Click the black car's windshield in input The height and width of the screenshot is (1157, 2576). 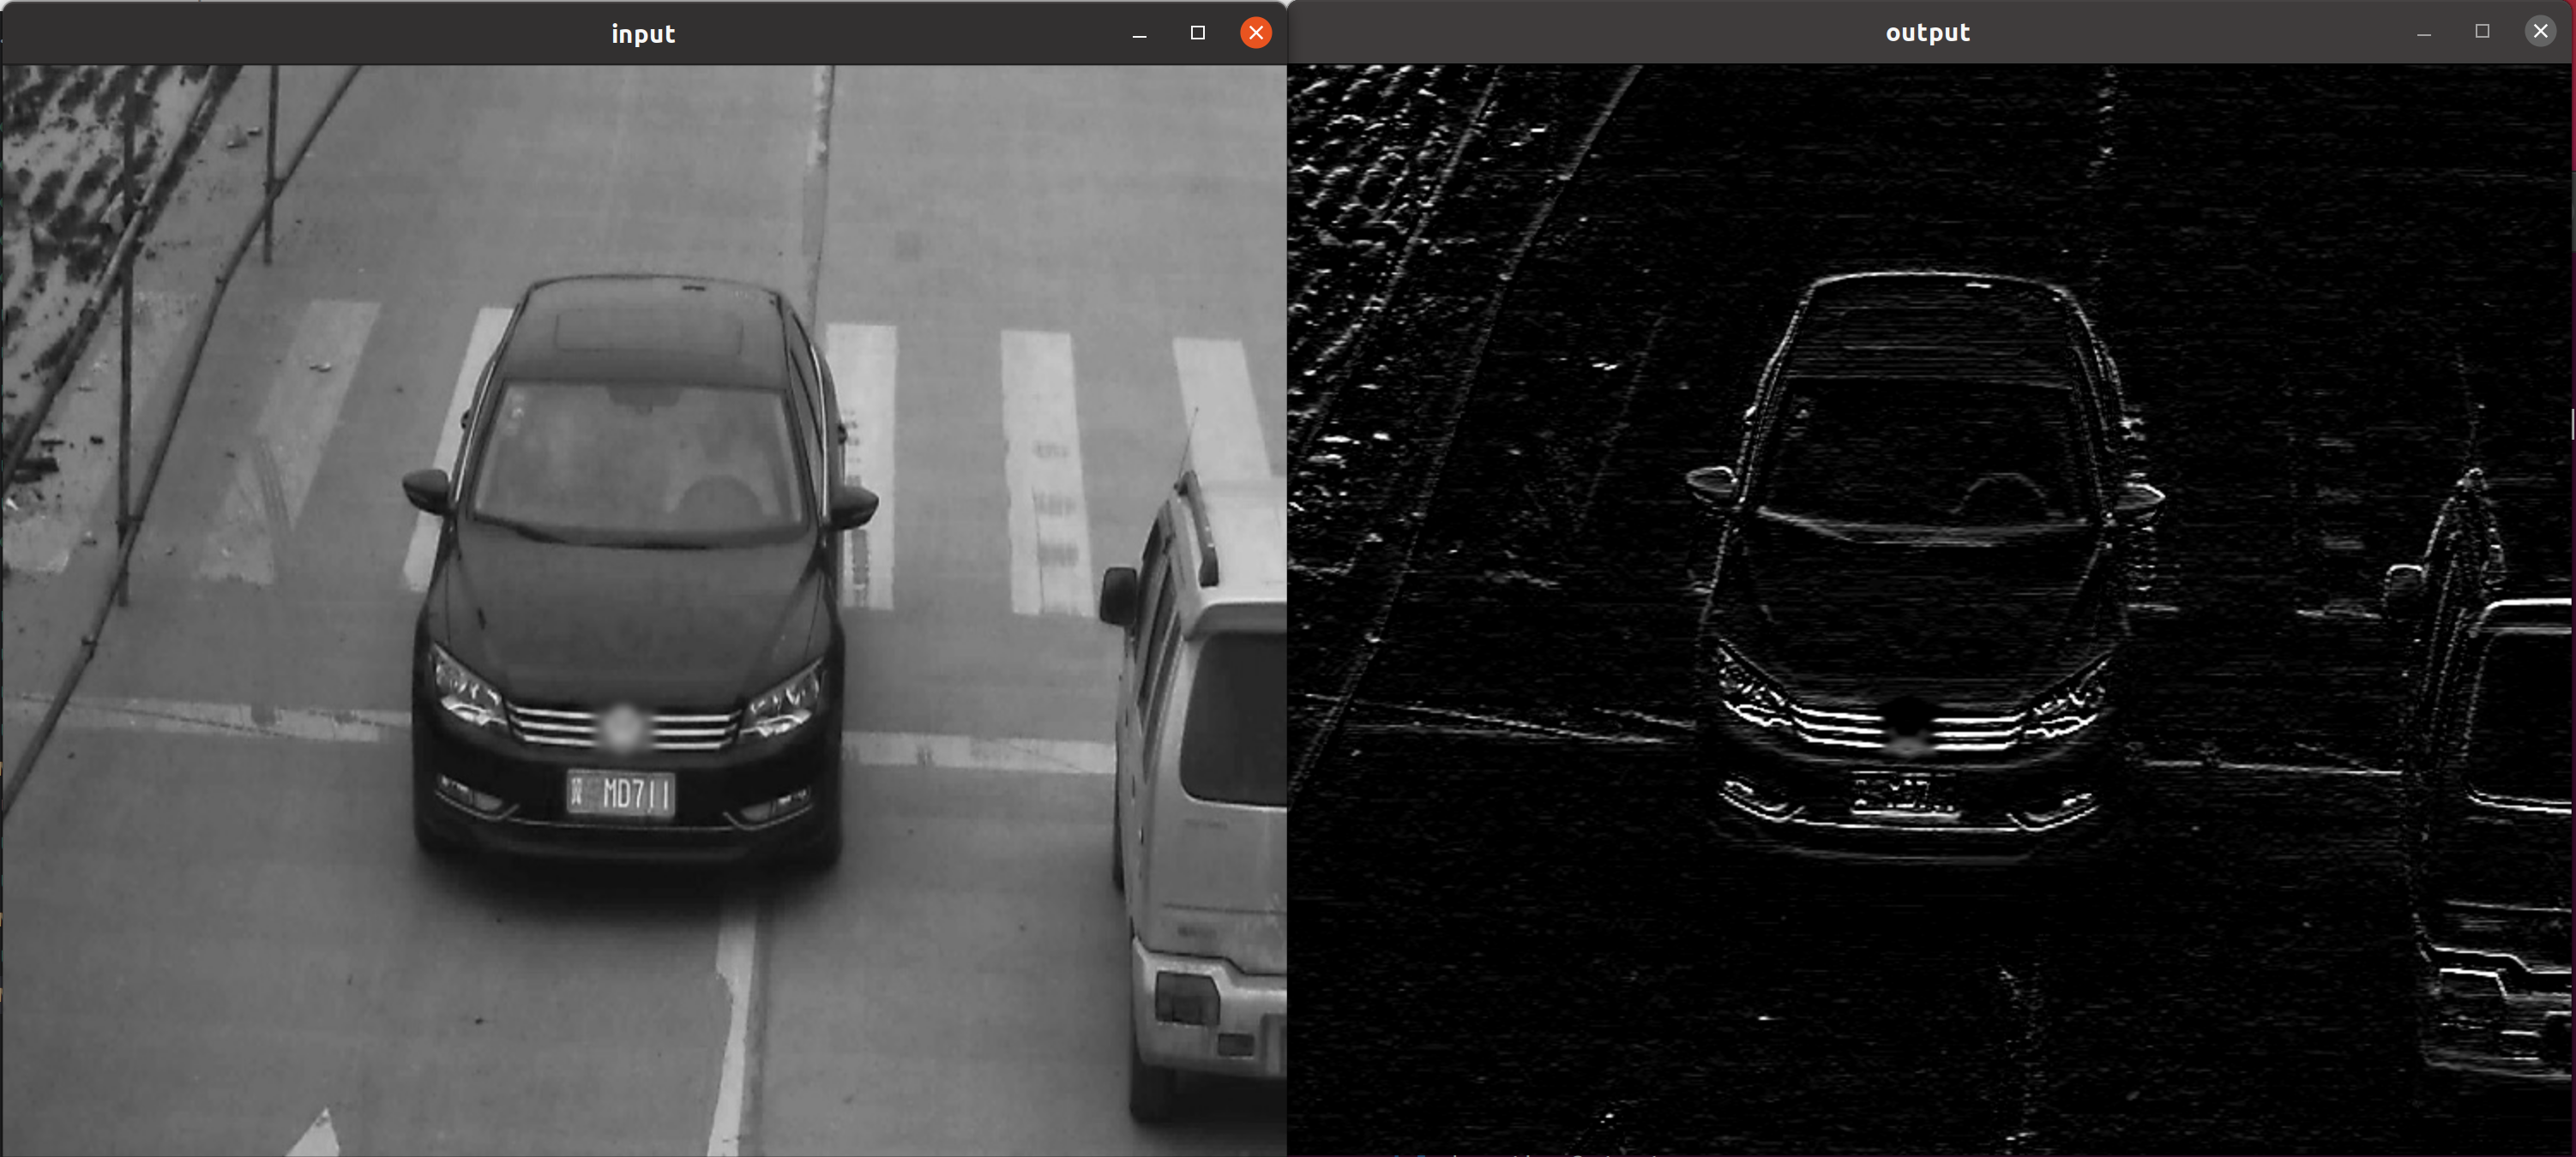click(640, 454)
